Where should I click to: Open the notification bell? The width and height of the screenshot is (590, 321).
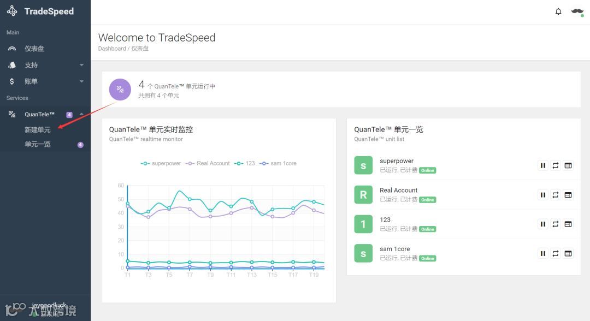tap(558, 11)
